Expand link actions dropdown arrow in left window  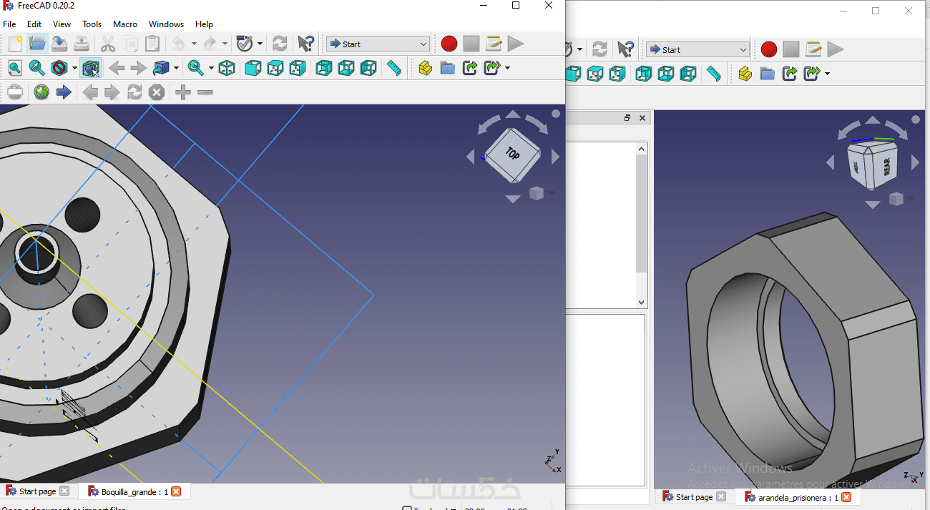507,68
